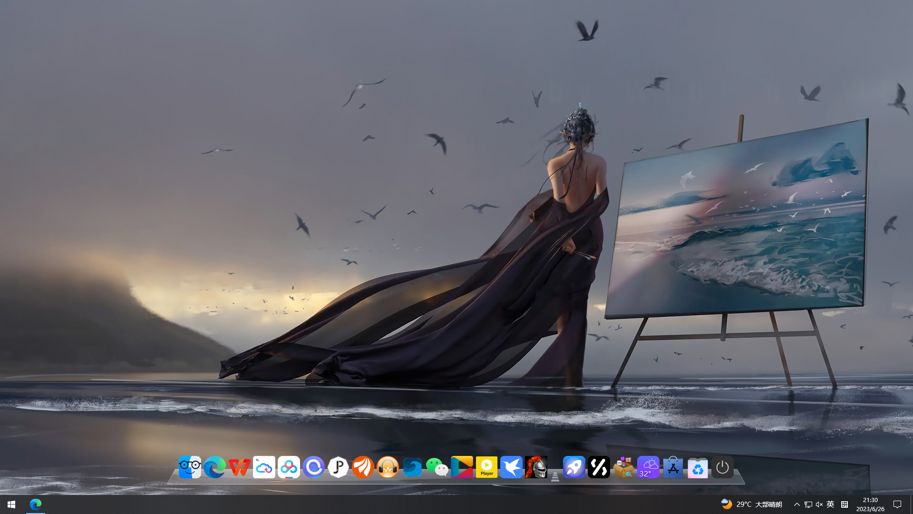
Task: Launch the knight helmet game icon
Action: click(x=536, y=467)
